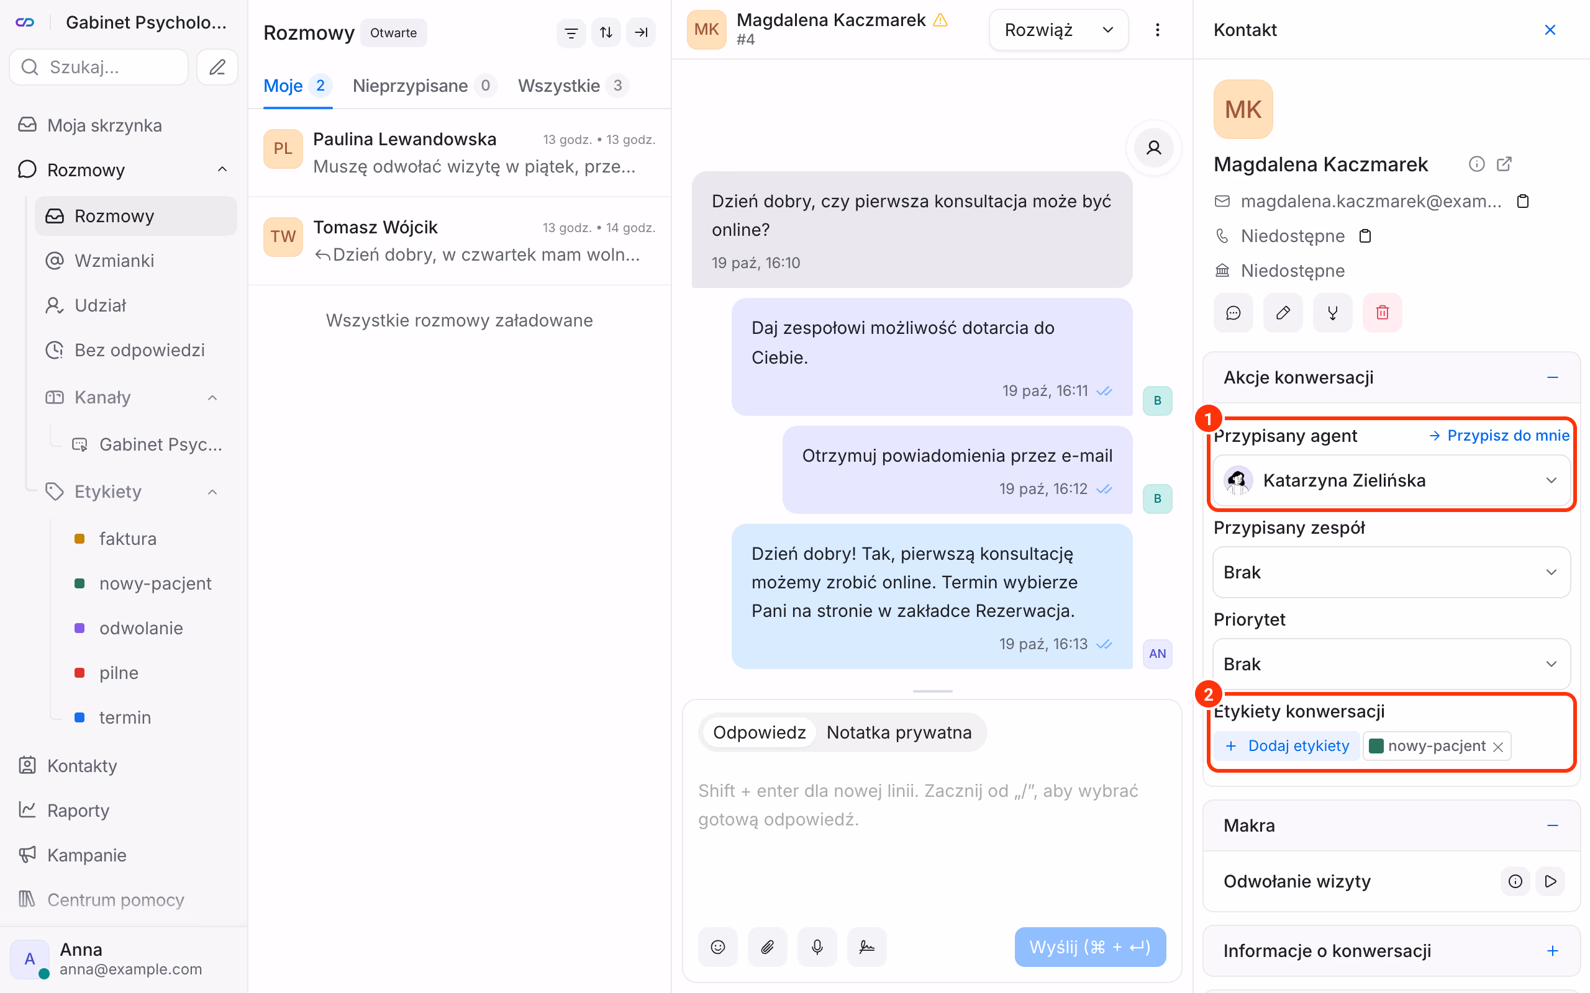The width and height of the screenshot is (1590, 993).
Task: Collapse the Etykiety sidebar group
Action: point(212,492)
